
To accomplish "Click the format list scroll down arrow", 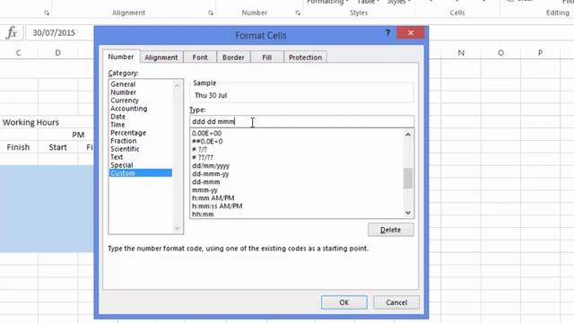I will pos(408,213).
